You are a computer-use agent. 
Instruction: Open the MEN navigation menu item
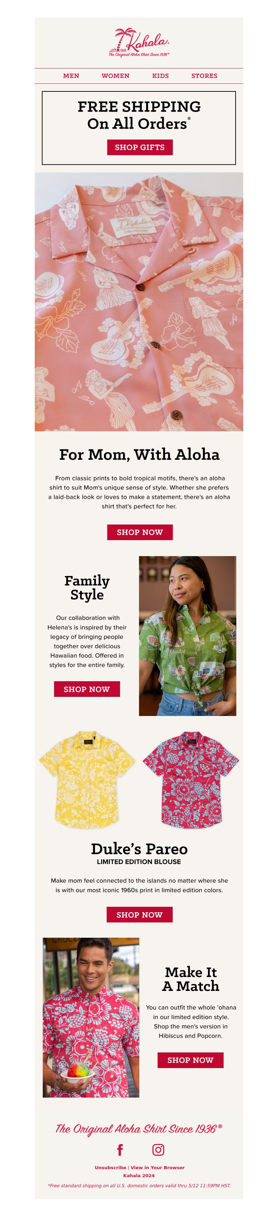[71, 76]
